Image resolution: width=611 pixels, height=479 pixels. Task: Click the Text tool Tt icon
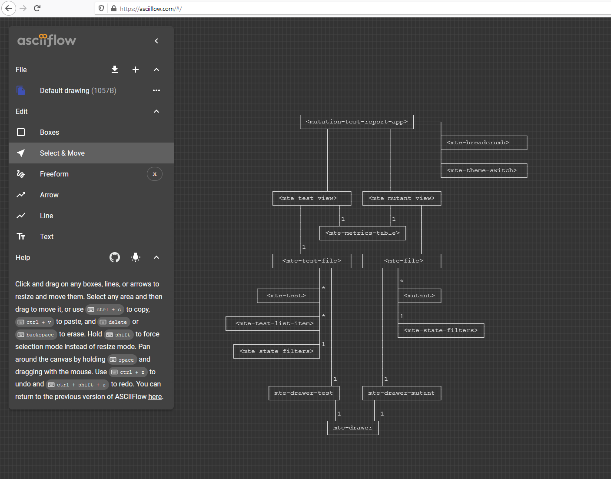point(21,236)
